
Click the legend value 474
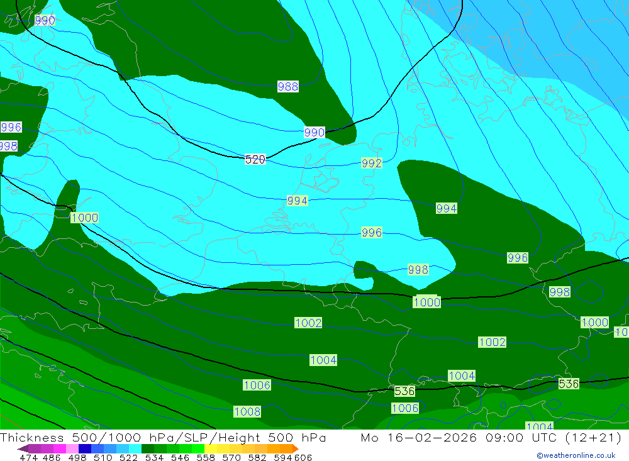click(x=28, y=458)
